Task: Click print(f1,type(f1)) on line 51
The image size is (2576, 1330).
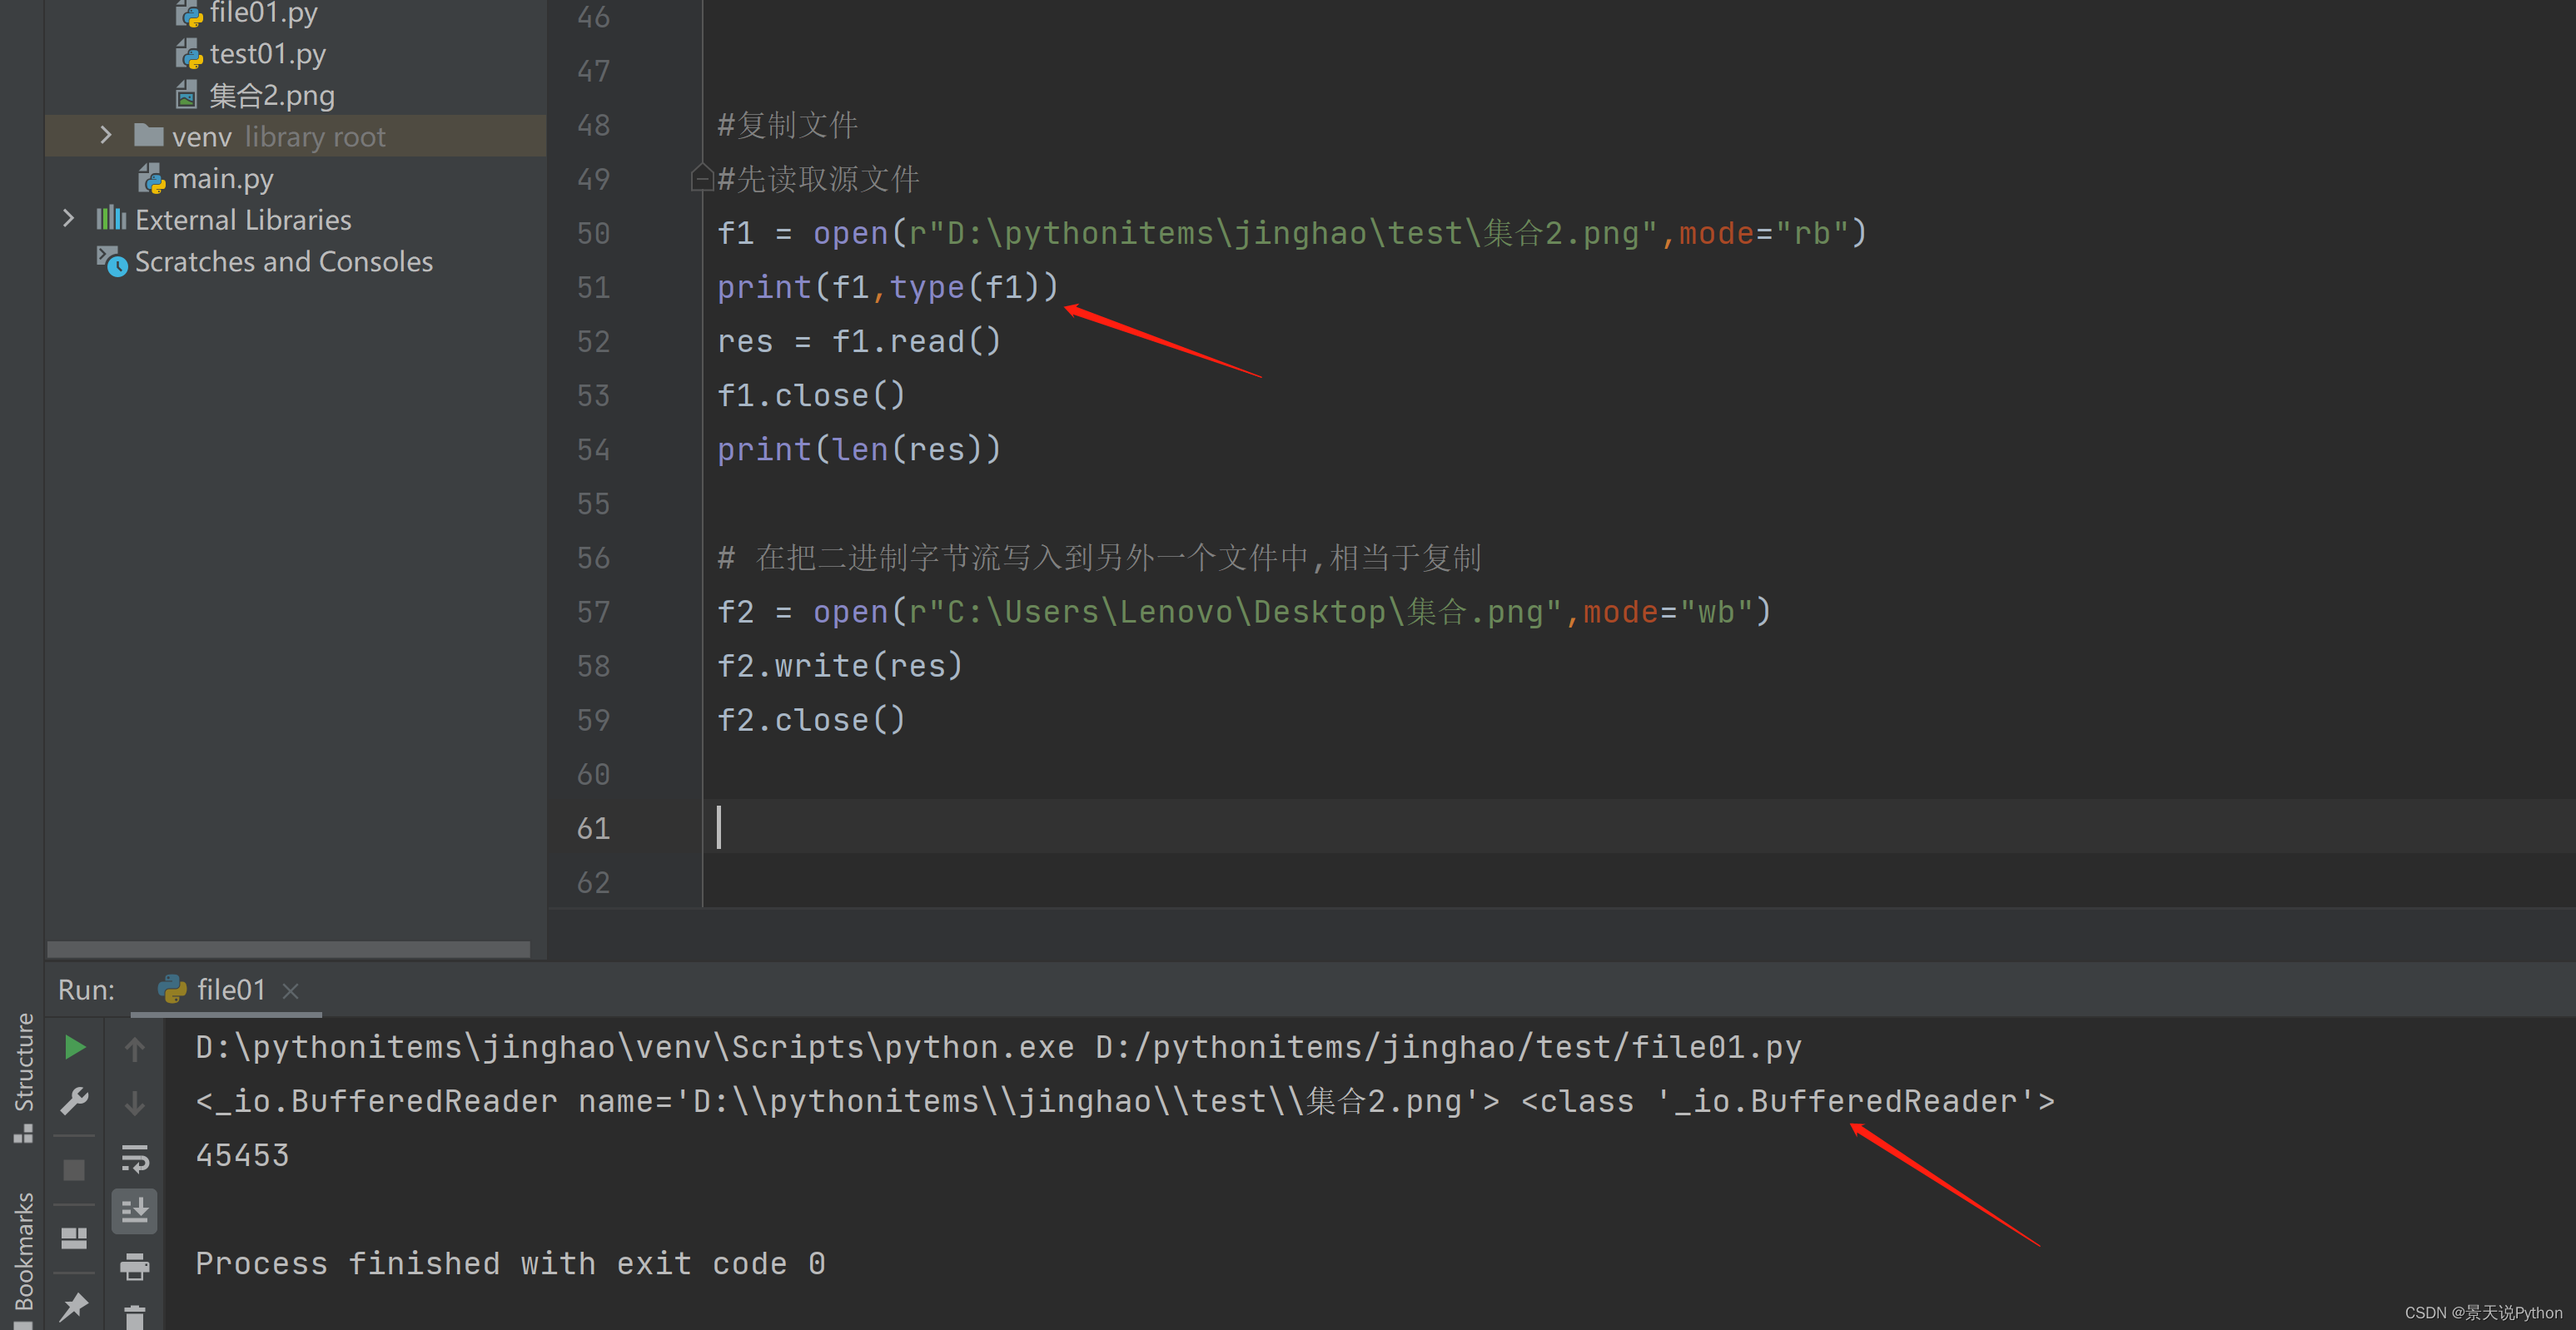Action: 888,287
